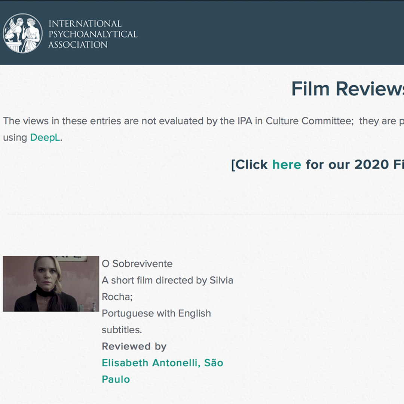Image resolution: width=404 pixels, height=404 pixels.
Task: Click the word "subtitles." in film description
Action: pos(122,330)
